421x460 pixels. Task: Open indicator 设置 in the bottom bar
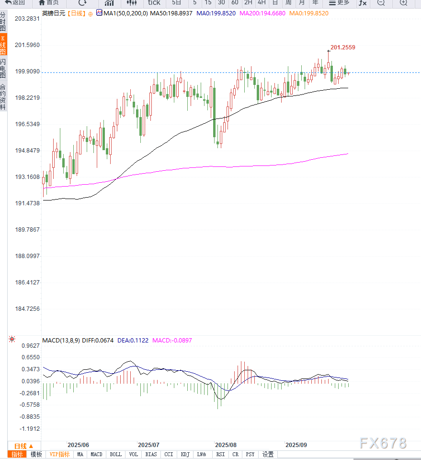click(268, 454)
